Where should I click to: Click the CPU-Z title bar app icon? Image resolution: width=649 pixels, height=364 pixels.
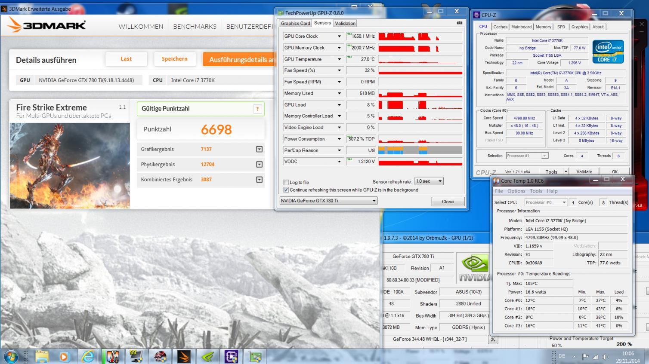[x=476, y=15]
